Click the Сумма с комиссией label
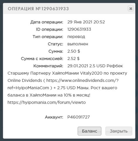138x141 pixels. click(42, 59)
